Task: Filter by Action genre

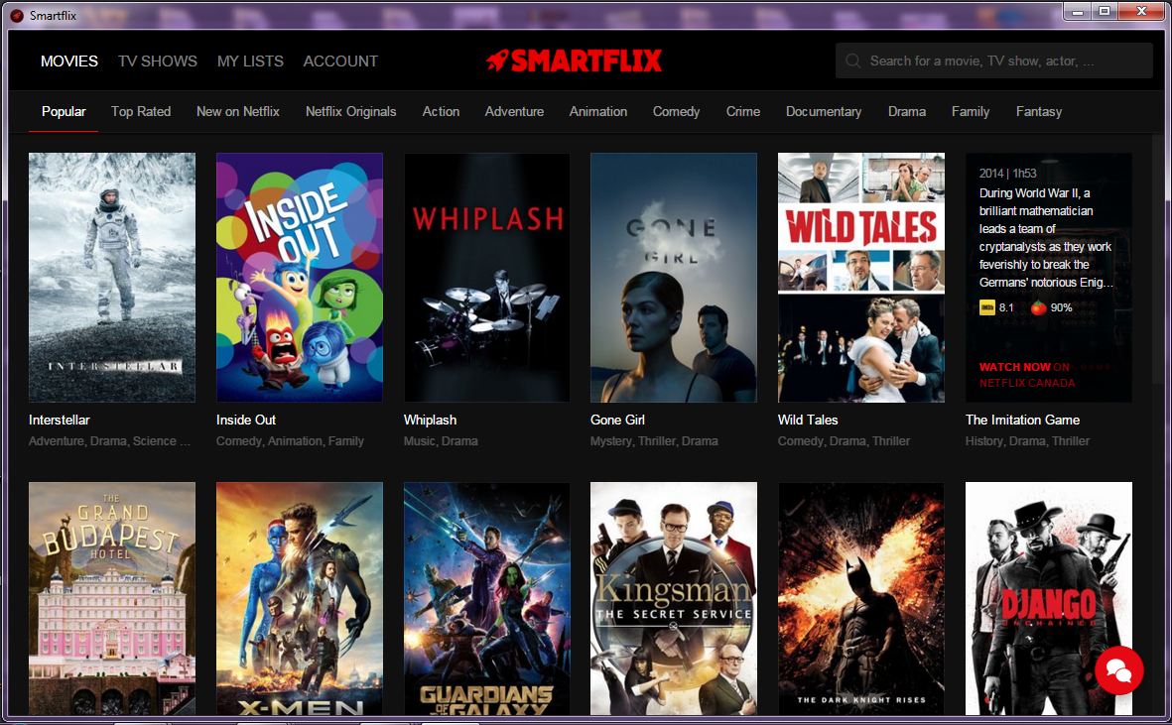Action: click(441, 111)
